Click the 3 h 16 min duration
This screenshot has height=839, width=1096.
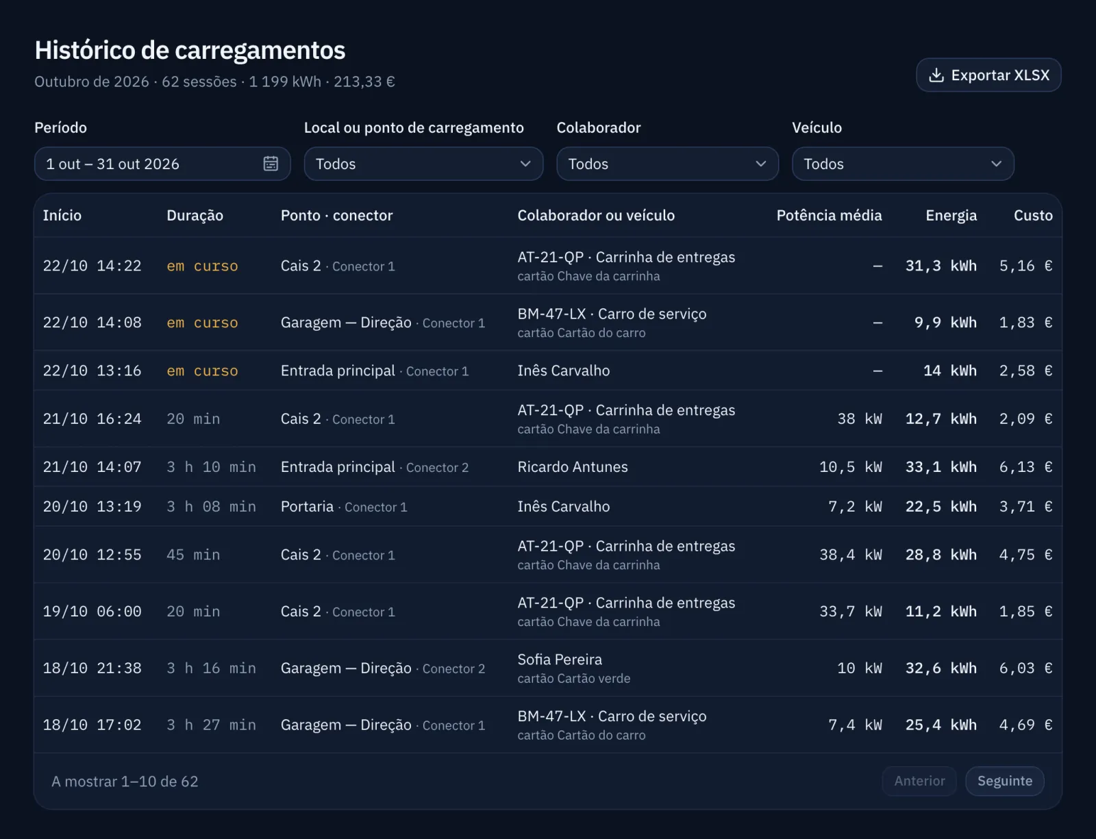pos(211,668)
